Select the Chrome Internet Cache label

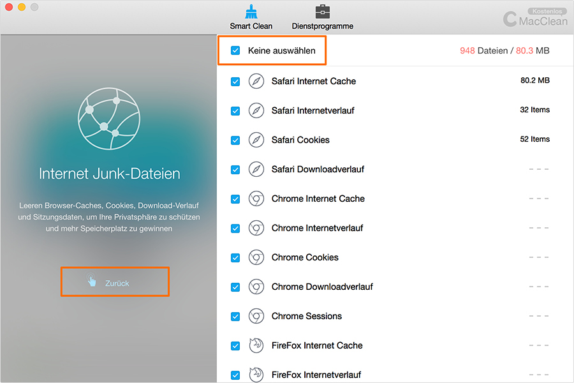[318, 199]
